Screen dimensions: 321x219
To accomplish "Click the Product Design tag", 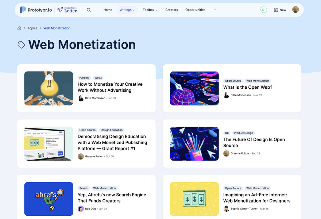I will [243, 133].
